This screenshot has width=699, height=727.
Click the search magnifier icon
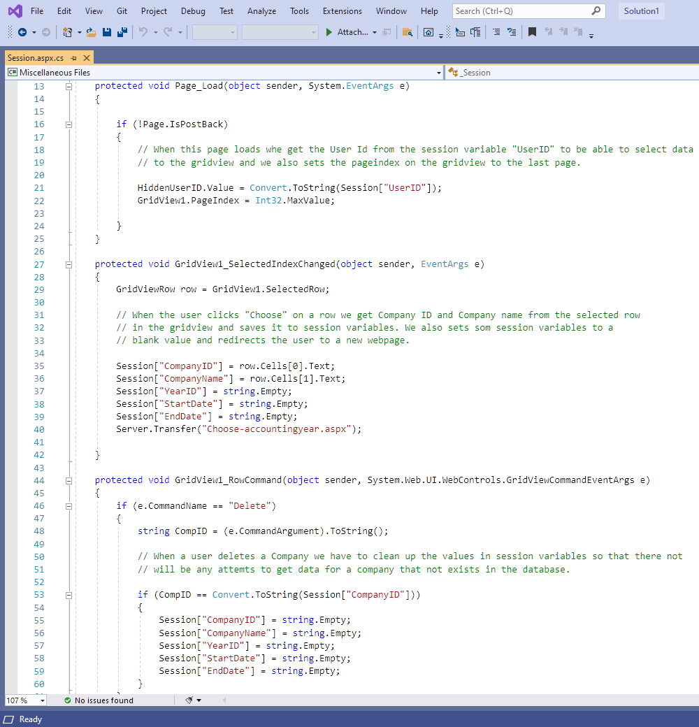coord(596,10)
